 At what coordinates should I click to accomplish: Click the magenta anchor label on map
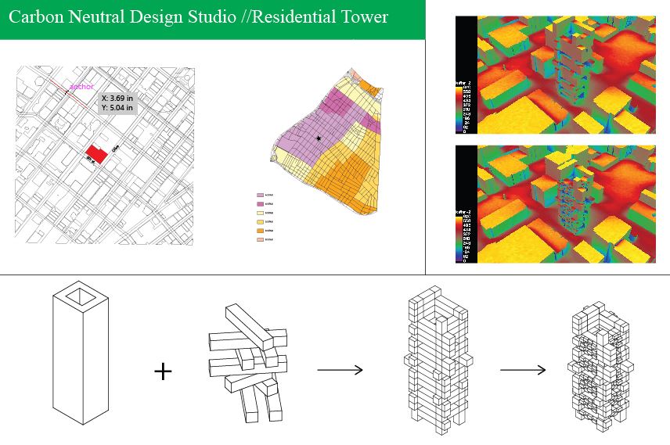click(x=81, y=87)
